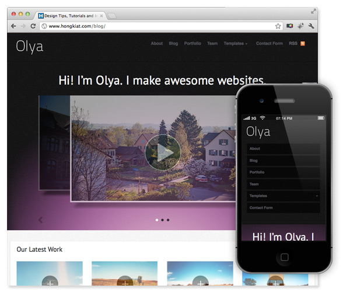Open Contact Form in the desktop navigation

pos(269,44)
